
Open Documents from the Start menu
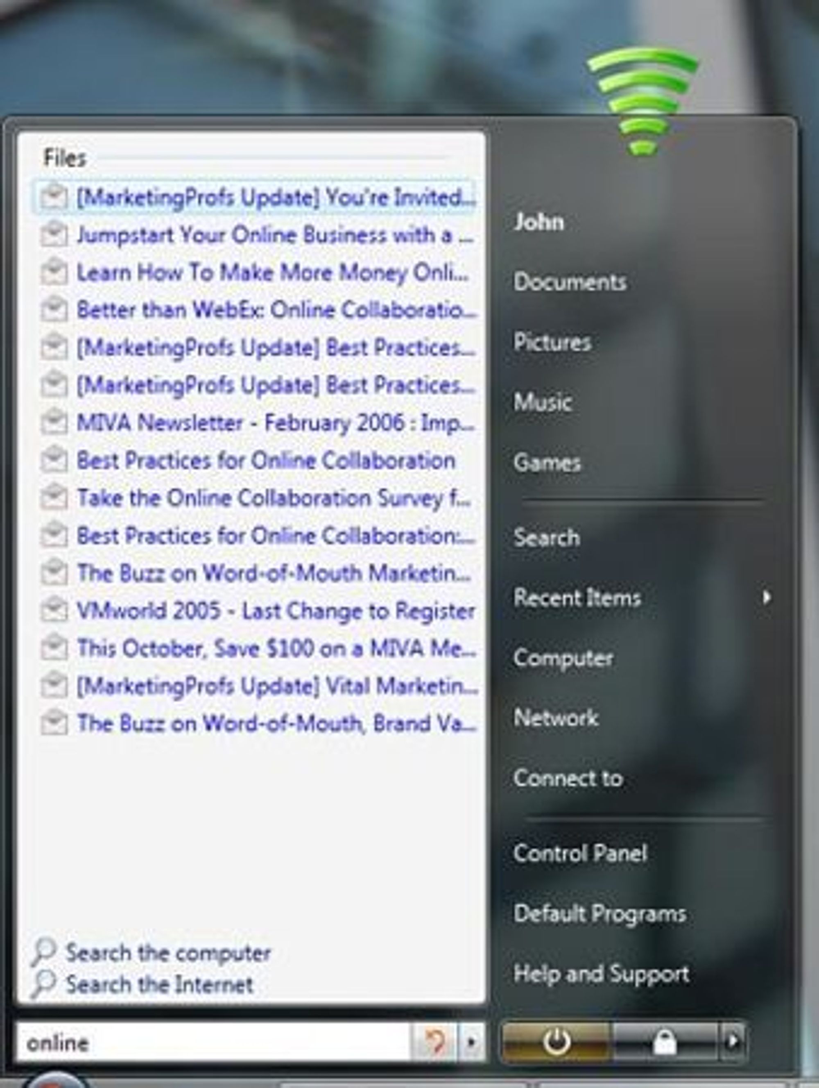coord(570,282)
